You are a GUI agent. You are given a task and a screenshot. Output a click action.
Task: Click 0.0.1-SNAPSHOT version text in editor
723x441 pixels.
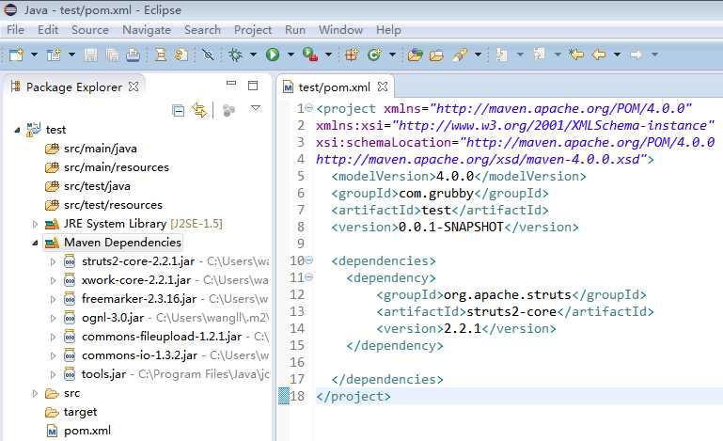click(450, 227)
